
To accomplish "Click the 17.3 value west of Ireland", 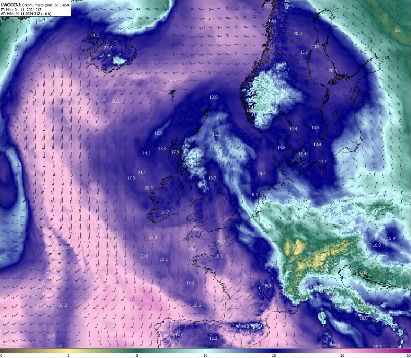I will click(131, 178).
